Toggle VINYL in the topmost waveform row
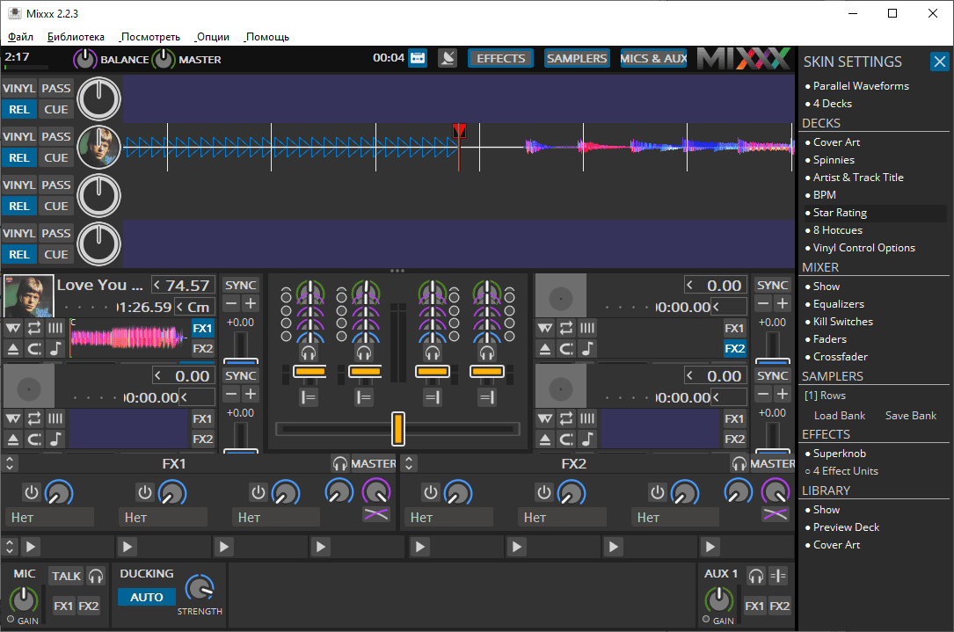954x632 pixels. (x=18, y=88)
